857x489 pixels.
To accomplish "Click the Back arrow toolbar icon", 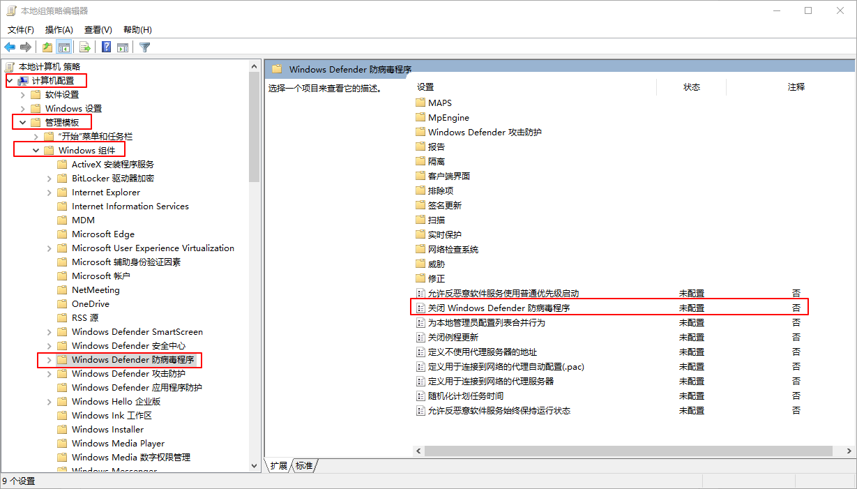I will point(10,47).
